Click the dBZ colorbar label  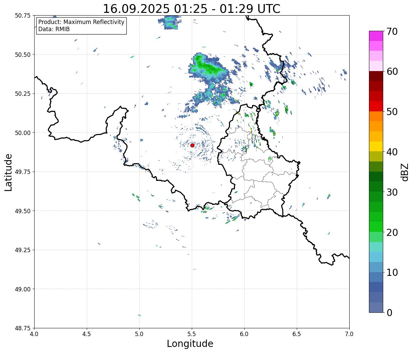405,172
